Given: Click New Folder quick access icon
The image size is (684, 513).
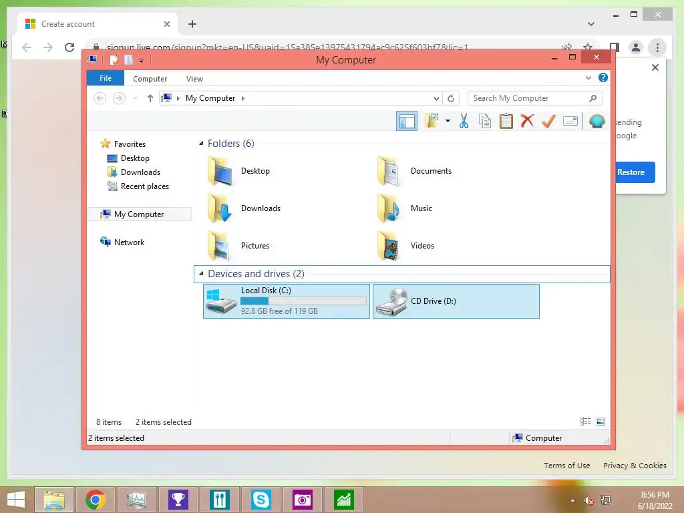Looking at the screenshot, I should [128, 59].
